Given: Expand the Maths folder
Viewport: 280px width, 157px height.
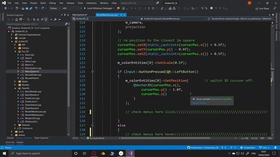Looking at the screenshot, I should pos(15,82).
